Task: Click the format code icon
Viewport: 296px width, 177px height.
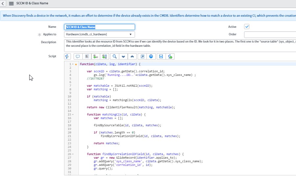Action: point(87,56)
